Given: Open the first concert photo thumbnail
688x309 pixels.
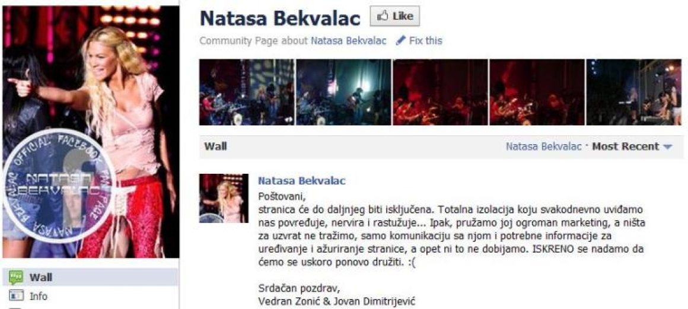Looking at the screenshot, I should coord(247,92).
